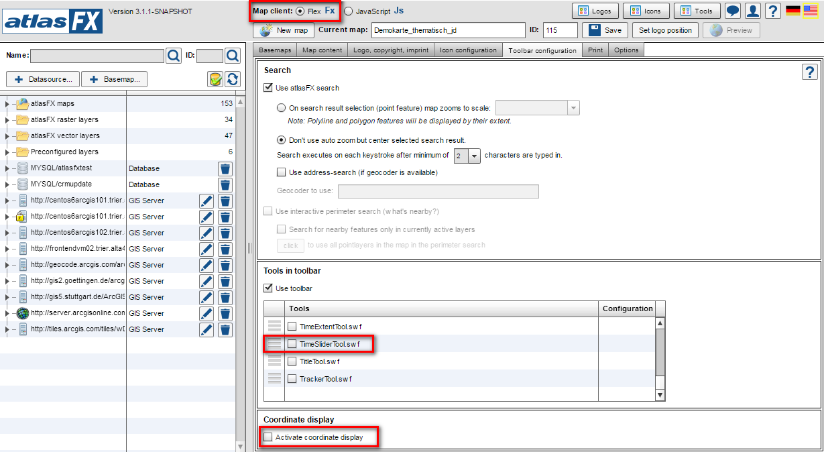Toggle the Use toolbar checkbox

(268, 288)
